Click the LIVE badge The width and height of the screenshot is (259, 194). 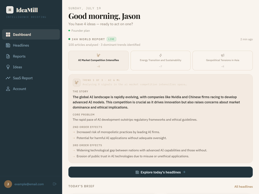[x=111, y=39]
